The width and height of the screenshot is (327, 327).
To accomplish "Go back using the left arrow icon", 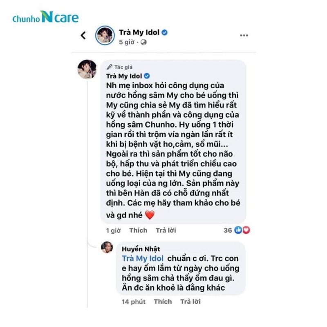I will click(83, 36).
